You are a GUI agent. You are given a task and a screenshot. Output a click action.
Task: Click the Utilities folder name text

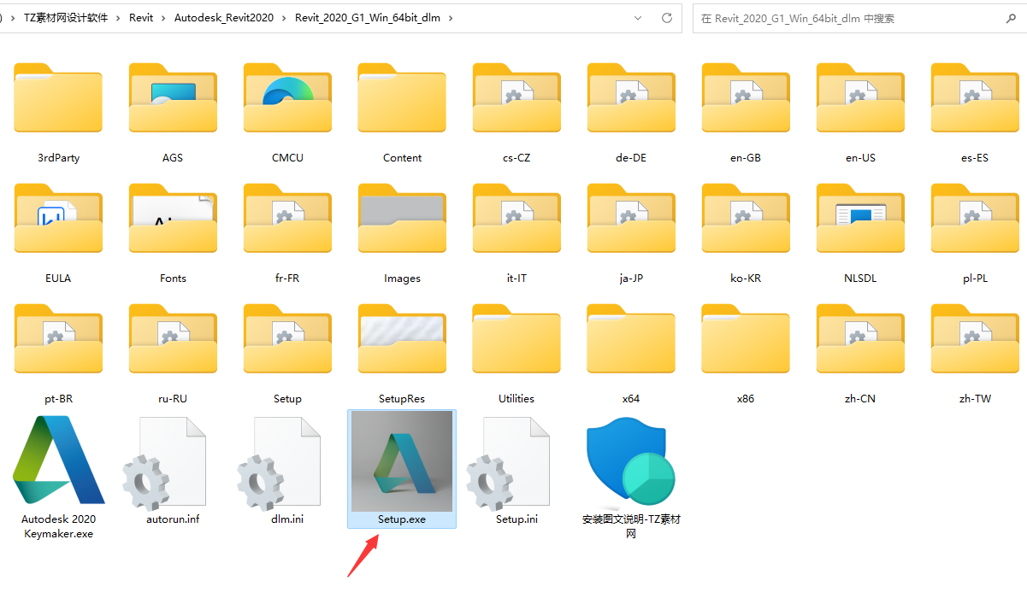(x=516, y=399)
